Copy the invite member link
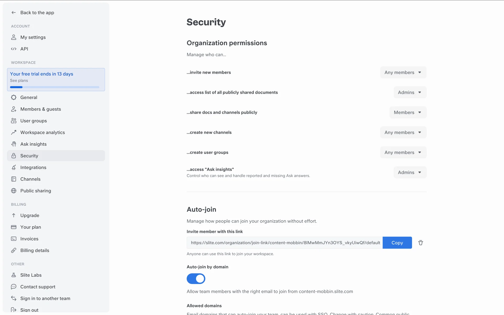504x315 pixels. [x=397, y=243]
